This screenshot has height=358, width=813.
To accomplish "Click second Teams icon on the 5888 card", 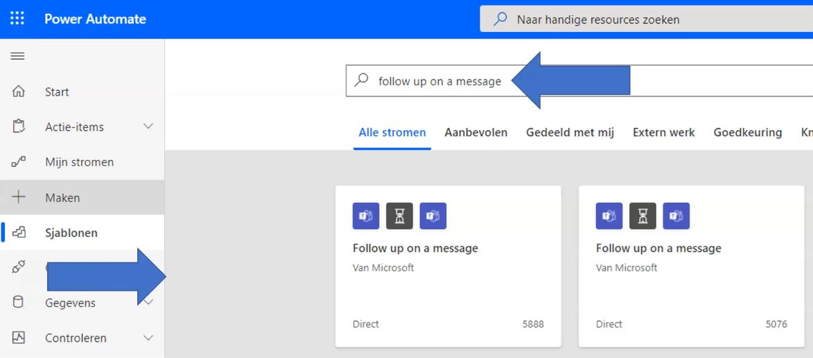I will point(433,216).
